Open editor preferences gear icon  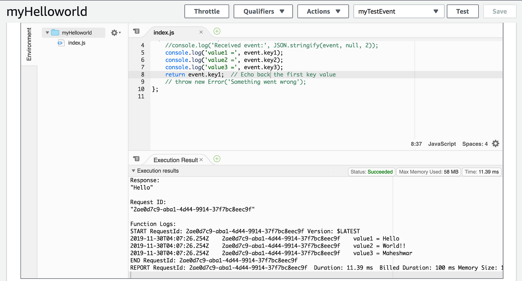tap(496, 144)
